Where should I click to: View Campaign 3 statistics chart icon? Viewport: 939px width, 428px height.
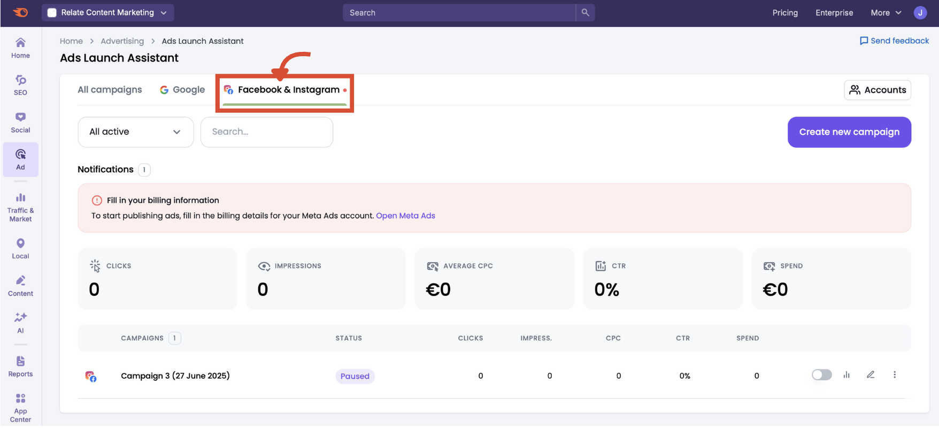[846, 375]
